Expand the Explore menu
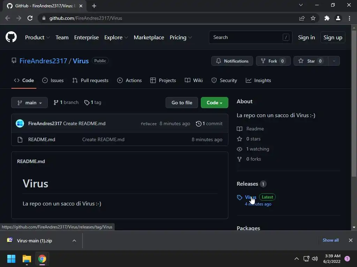Screen dimensions: 357x267 coord(116,38)
